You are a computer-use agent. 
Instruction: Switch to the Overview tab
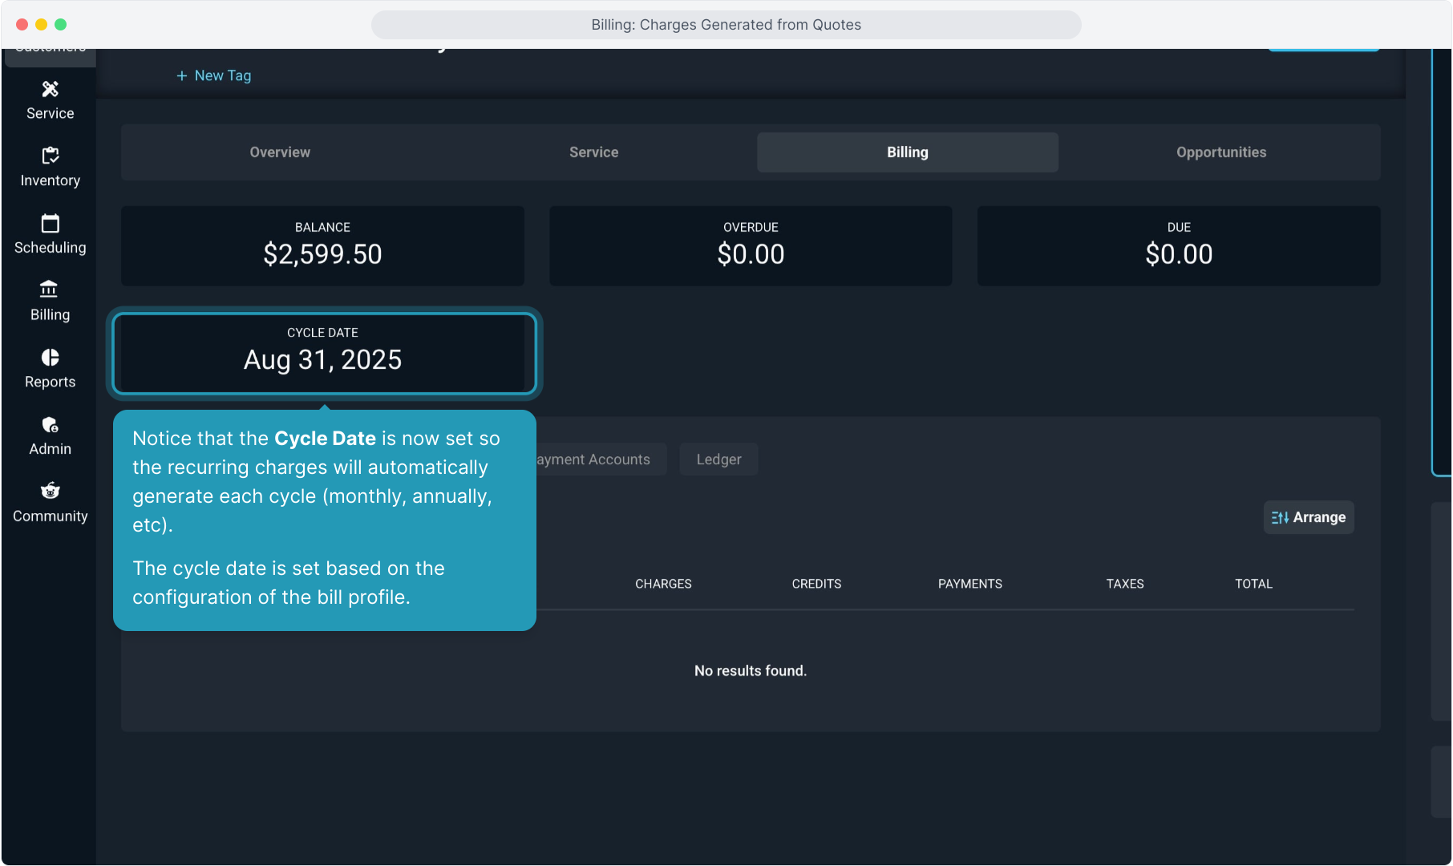[279, 152]
